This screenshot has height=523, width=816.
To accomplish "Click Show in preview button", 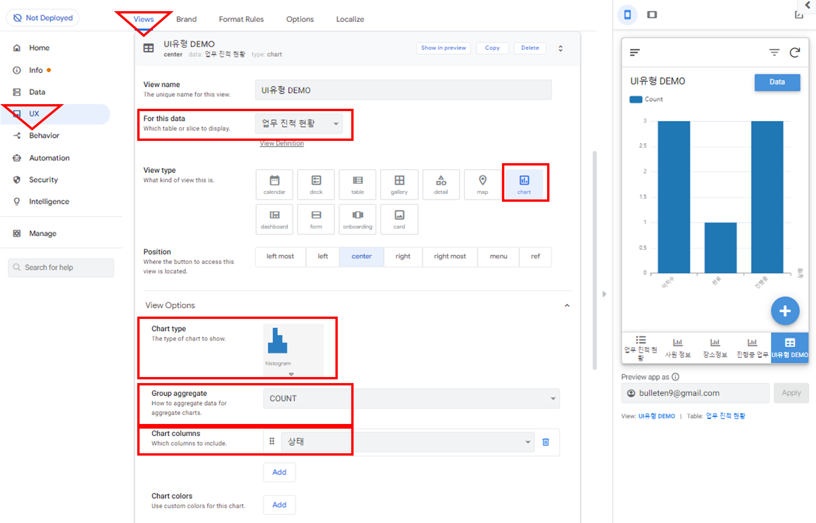I will pos(443,48).
